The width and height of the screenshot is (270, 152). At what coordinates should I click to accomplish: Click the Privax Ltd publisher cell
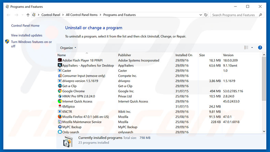[x=125, y=96]
